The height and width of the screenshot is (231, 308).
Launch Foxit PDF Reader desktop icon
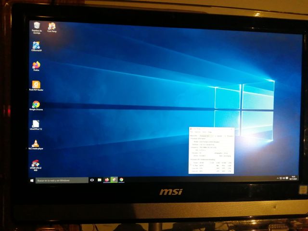36,85
